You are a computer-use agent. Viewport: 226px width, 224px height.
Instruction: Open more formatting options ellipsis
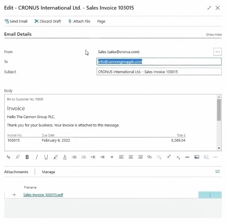point(215,157)
